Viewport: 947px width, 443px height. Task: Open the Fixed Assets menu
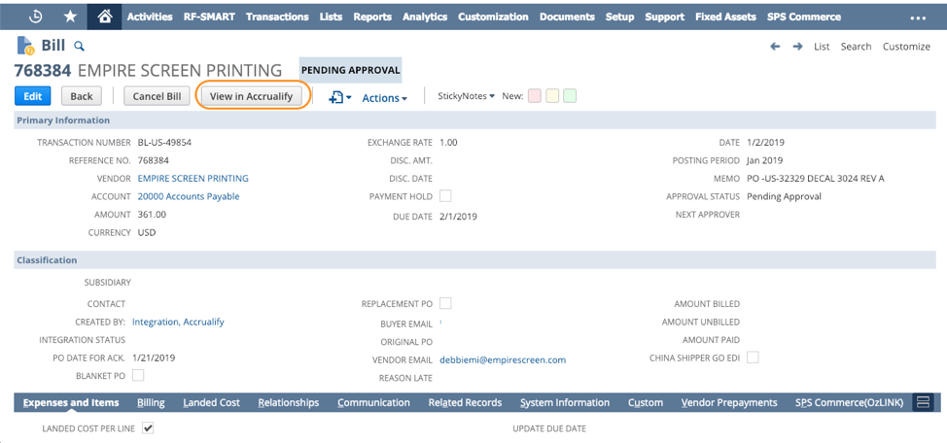coord(725,17)
